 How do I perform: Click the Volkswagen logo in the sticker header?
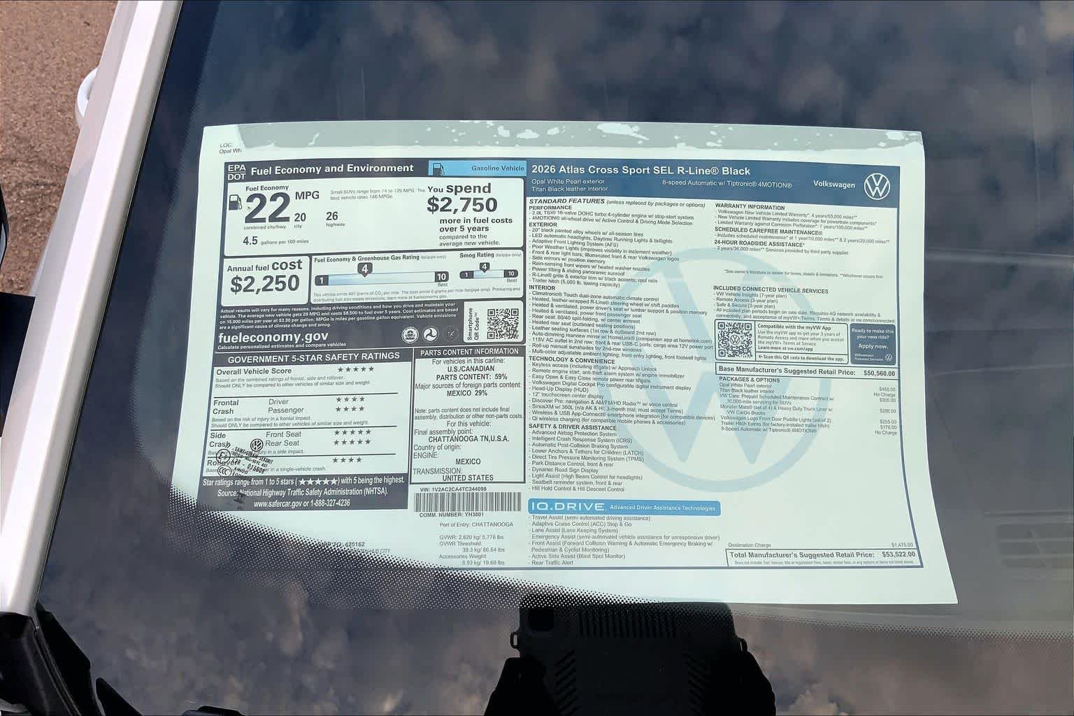click(x=877, y=186)
